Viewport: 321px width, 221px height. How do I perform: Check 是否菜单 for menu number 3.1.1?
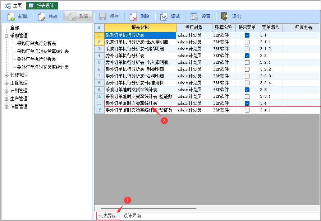(x=247, y=42)
